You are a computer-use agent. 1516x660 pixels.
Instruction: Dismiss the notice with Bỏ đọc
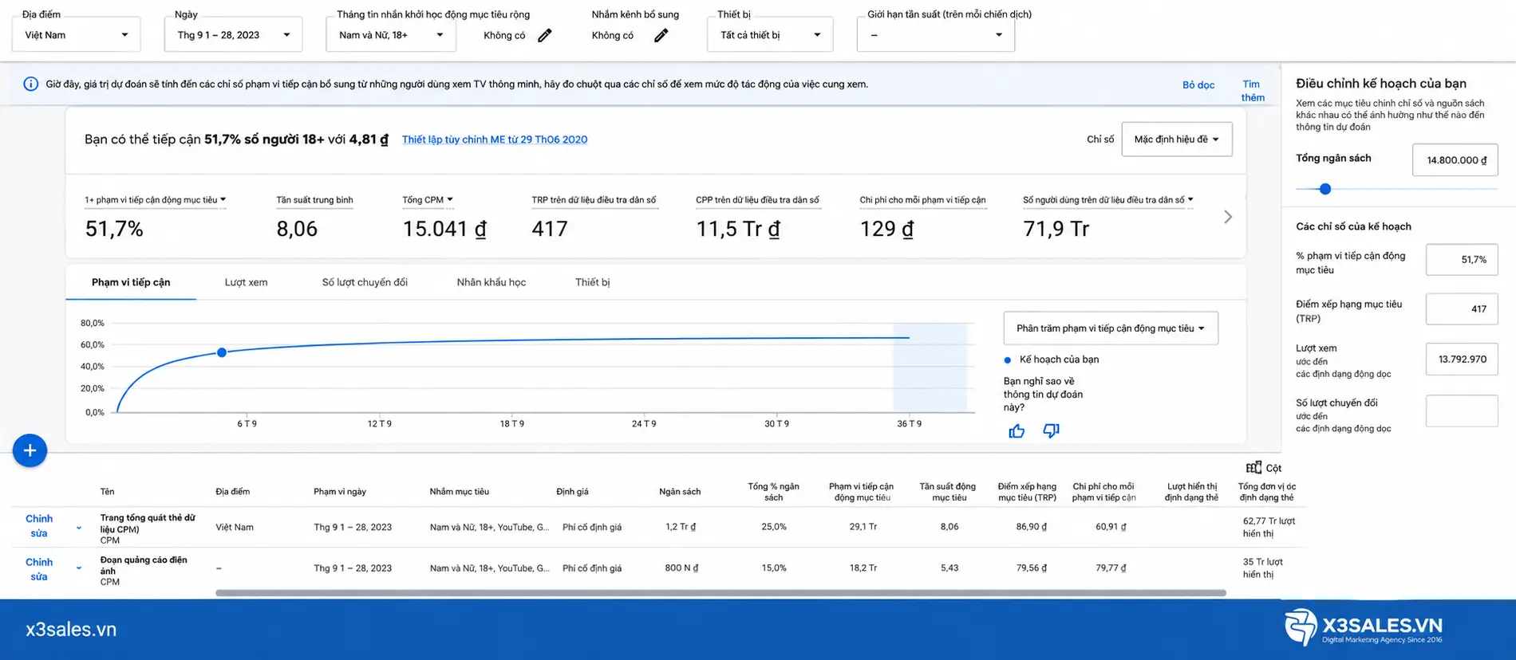(x=1198, y=85)
